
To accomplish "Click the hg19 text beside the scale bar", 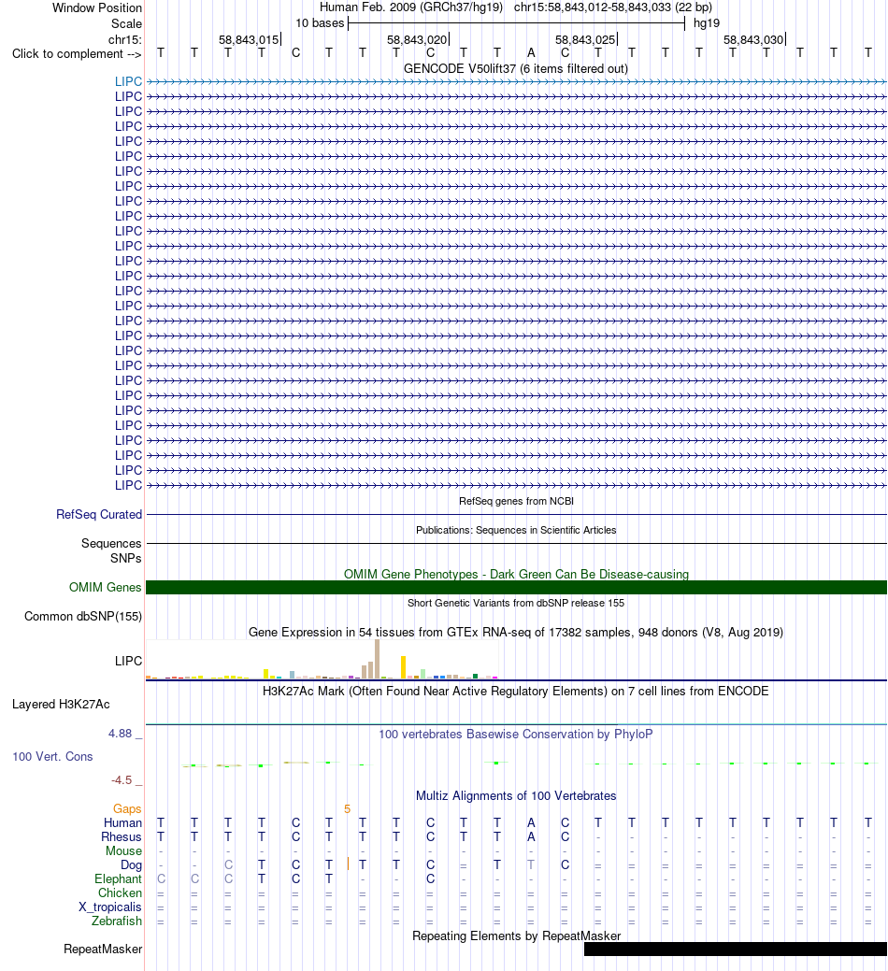I will (707, 23).
